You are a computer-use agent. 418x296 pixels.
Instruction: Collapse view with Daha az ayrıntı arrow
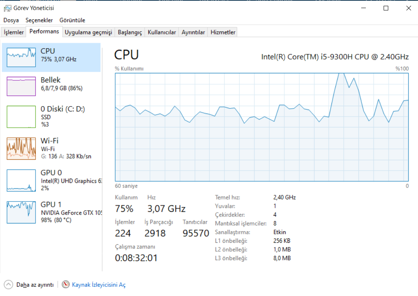pos(8,285)
